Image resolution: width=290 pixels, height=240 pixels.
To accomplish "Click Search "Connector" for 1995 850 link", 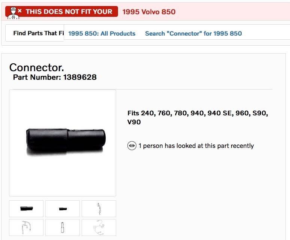I will (x=193, y=33).
